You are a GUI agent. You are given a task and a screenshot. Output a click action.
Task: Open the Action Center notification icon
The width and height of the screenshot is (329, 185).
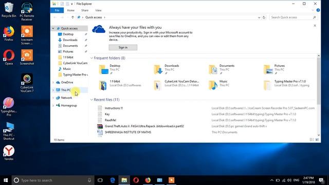coord(321,180)
